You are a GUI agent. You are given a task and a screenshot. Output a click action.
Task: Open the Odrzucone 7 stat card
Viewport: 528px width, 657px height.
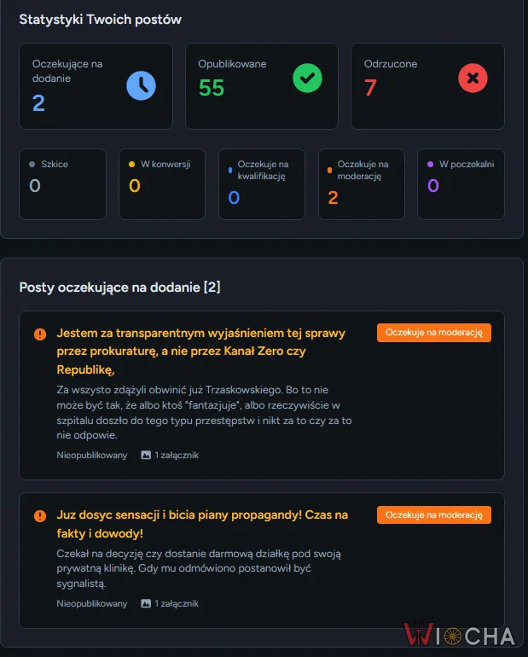tap(427, 86)
